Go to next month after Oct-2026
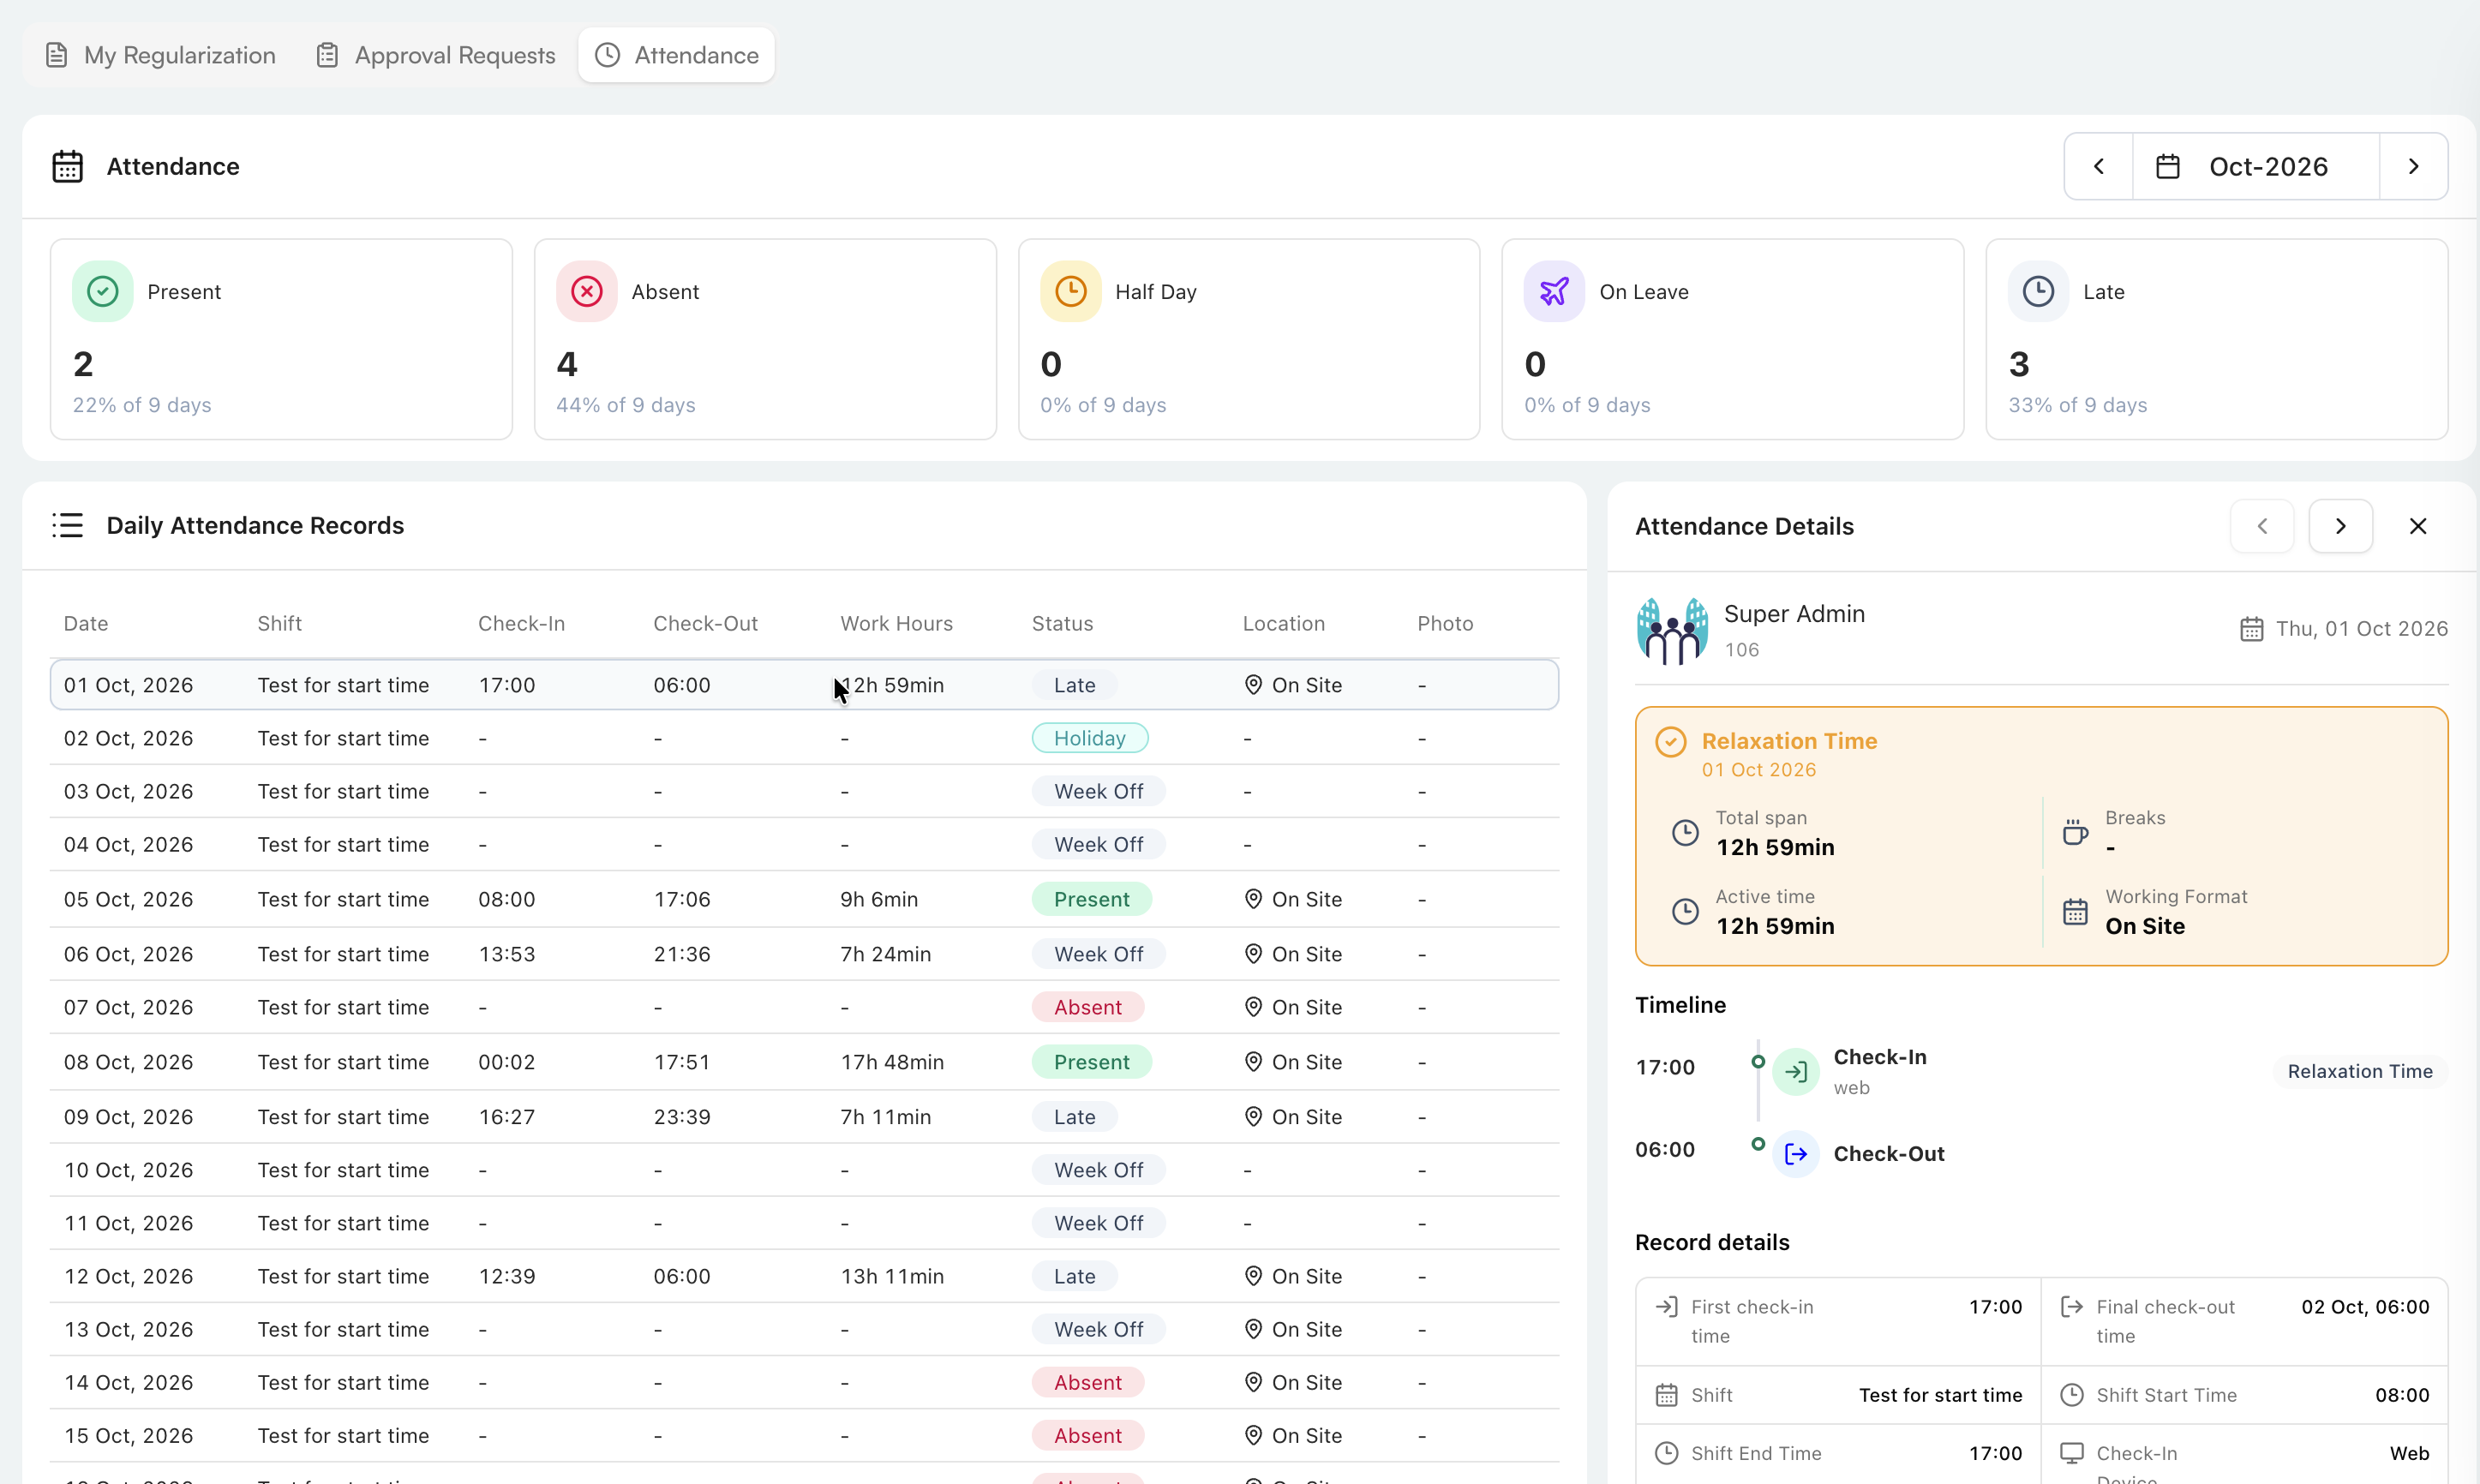Image resolution: width=2480 pixels, height=1484 pixels. click(x=2413, y=166)
